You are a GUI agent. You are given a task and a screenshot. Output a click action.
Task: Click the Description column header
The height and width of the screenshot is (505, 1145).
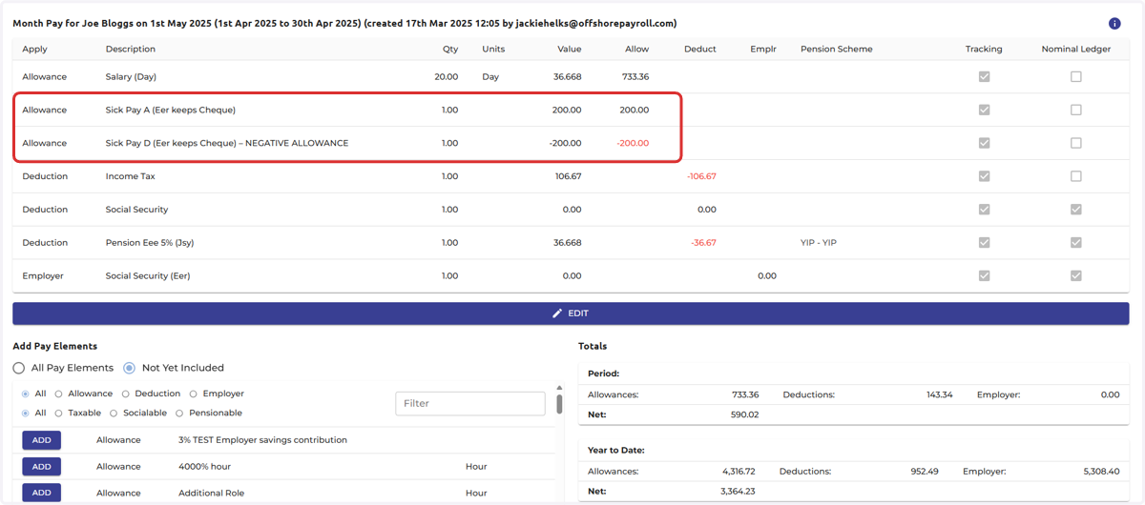point(131,50)
